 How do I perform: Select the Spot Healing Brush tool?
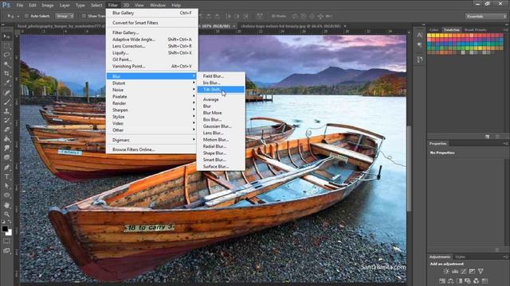tap(6, 93)
